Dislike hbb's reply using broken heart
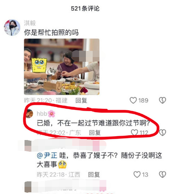Screen dimensions: 169x194 [163, 133]
